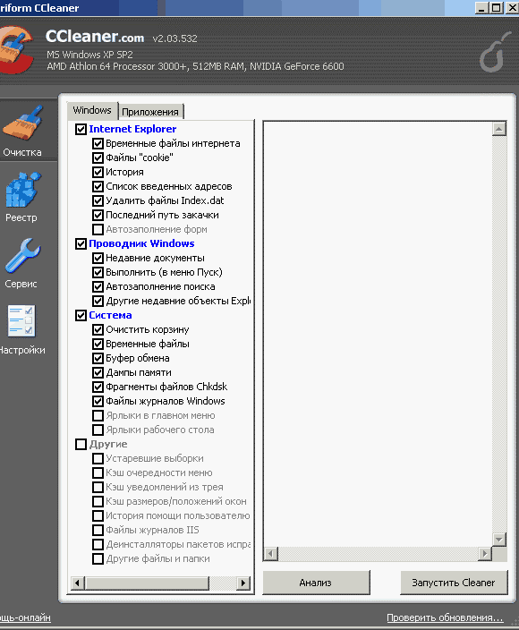Click the results pane scroll left arrow
The height and width of the screenshot is (630, 519).
point(271,554)
